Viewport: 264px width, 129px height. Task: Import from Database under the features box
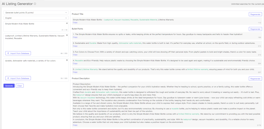click(x=18, y=78)
